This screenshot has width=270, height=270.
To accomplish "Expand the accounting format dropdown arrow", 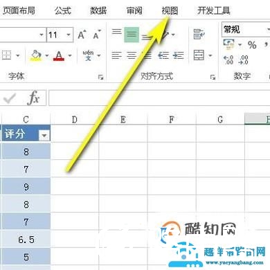I will pyautogui.click(x=240, y=44).
